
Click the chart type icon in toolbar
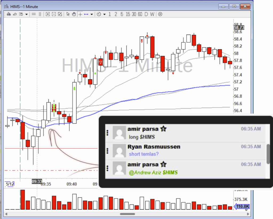click(x=9, y=14)
